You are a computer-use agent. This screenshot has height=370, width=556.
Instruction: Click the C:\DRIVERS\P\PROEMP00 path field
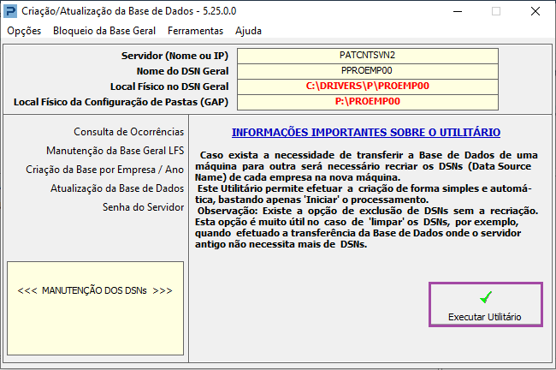click(367, 87)
